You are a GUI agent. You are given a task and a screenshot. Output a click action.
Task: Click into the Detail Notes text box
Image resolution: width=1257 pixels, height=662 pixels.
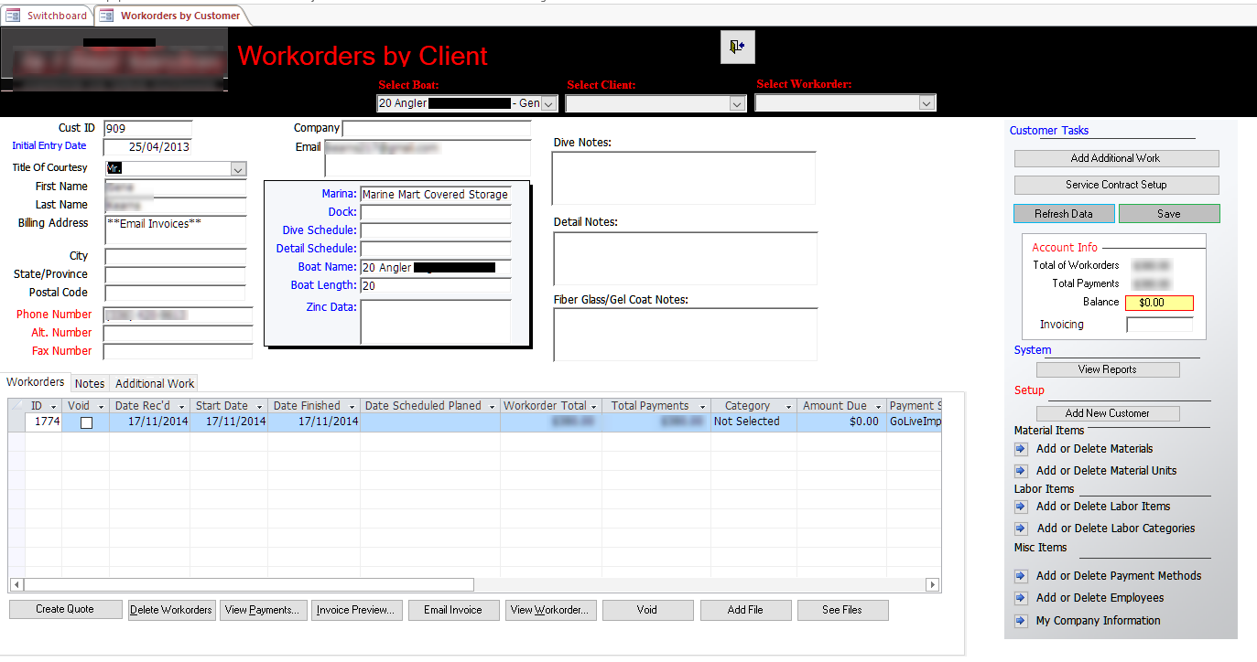tap(685, 259)
